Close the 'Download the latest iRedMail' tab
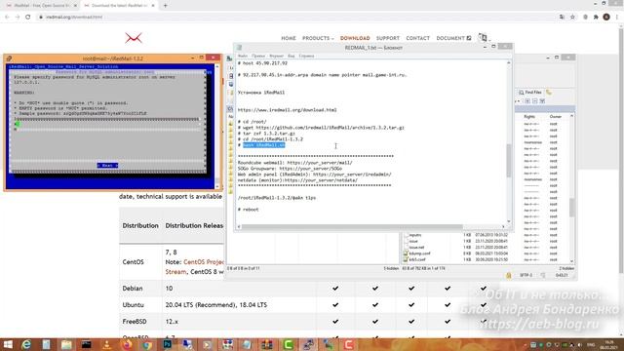Screen dimensions: 624x351 pyautogui.click(x=153, y=6)
